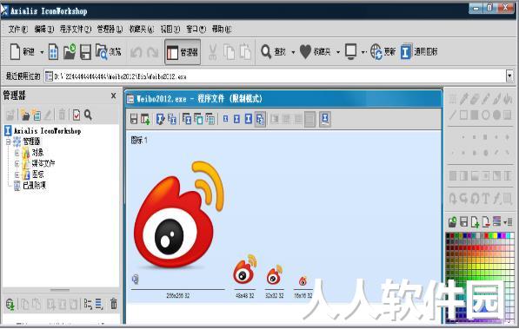Click the new icon project grid icon
The height and width of the screenshot is (329, 519).
pyautogui.click(x=53, y=52)
